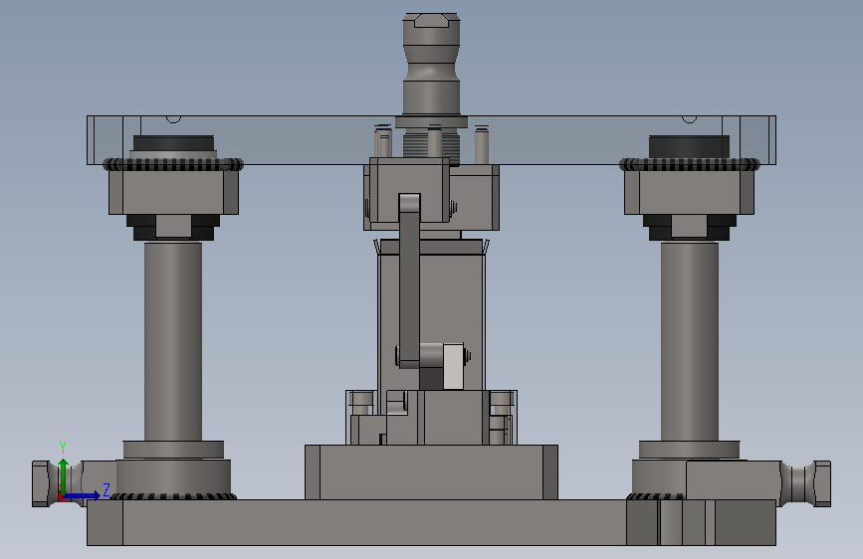Click the green Y axis arrow of the triad
The image size is (863, 559).
coord(64,476)
